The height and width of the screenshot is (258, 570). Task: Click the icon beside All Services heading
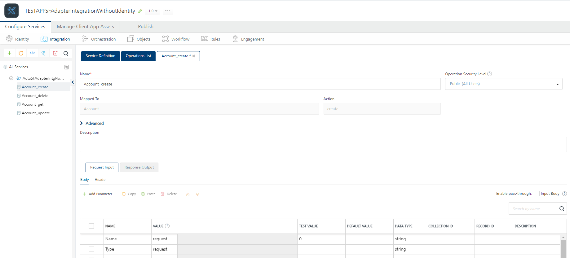66,67
